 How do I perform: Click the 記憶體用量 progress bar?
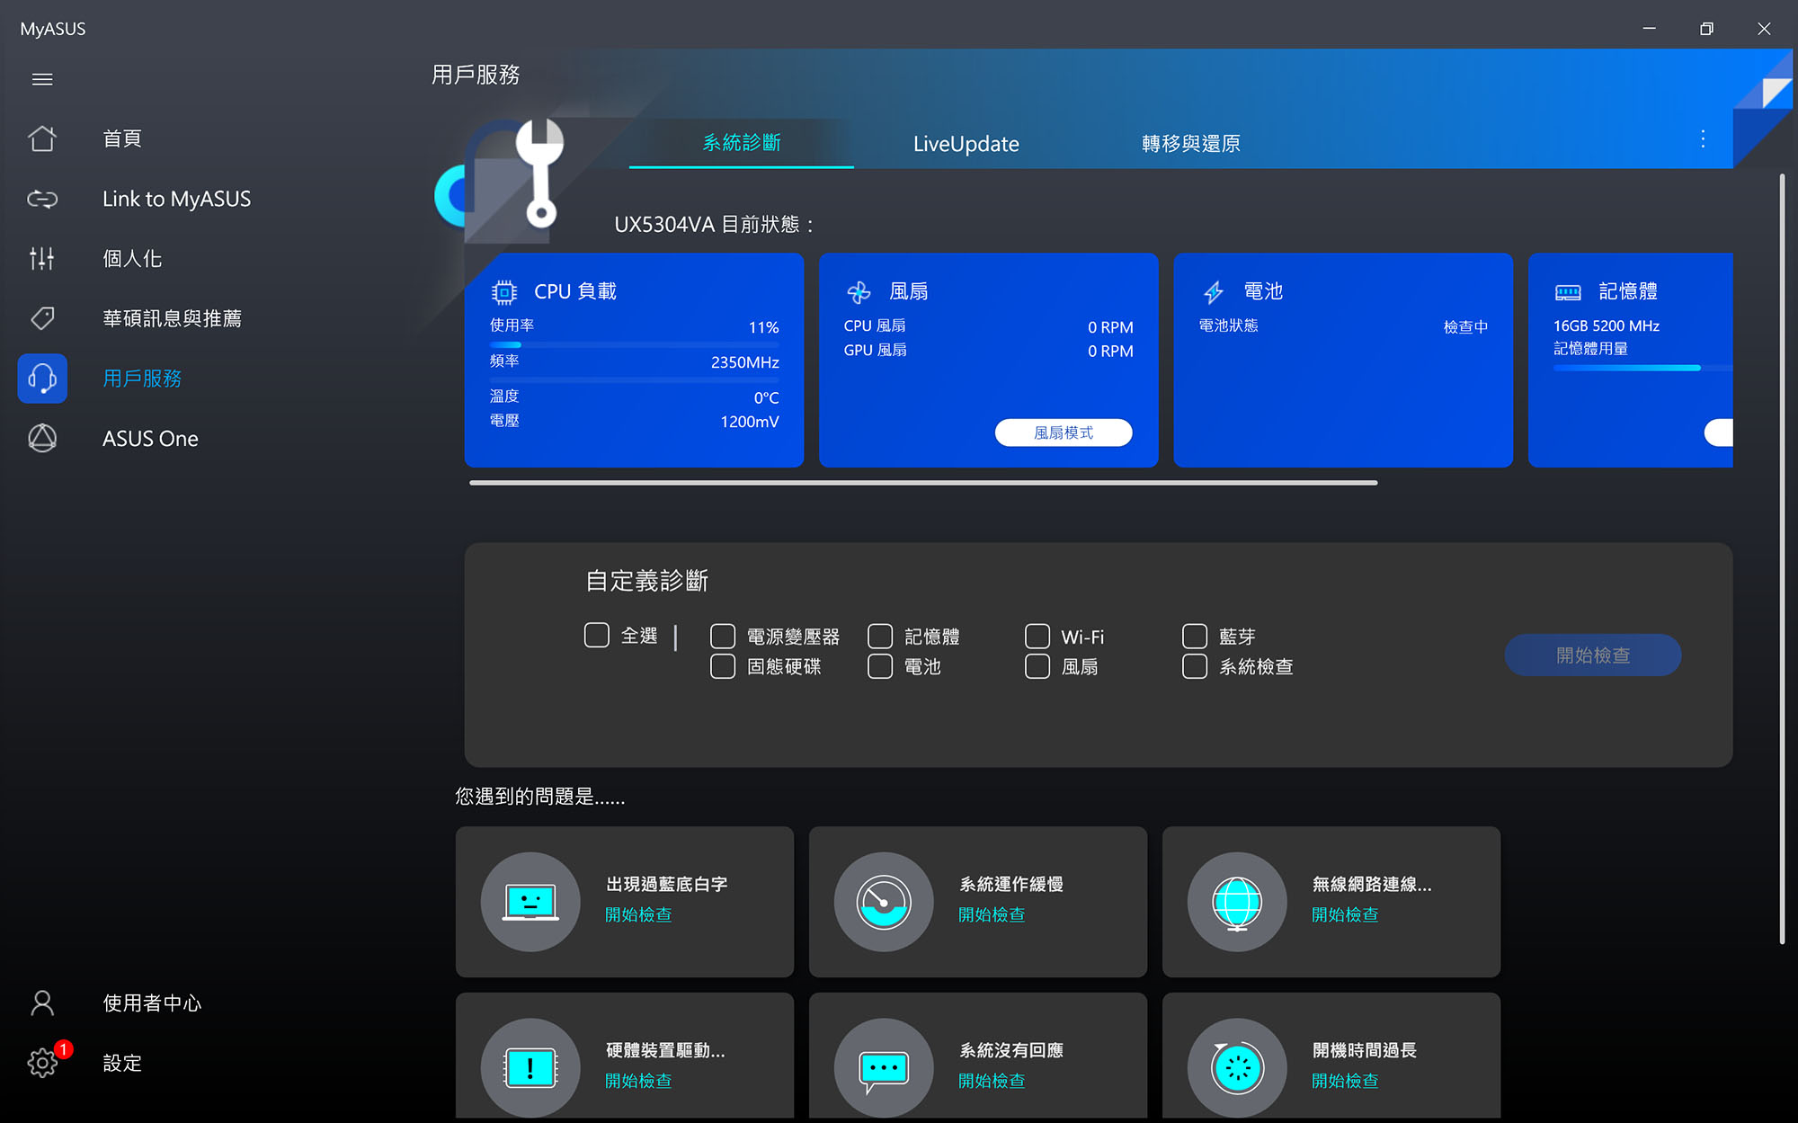click(1642, 368)
